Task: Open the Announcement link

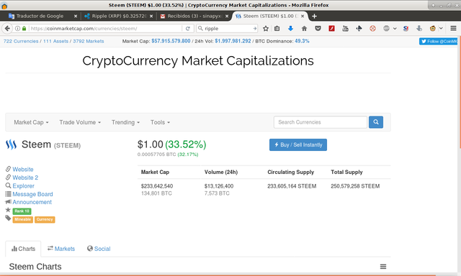Action: tap(32, 202)
